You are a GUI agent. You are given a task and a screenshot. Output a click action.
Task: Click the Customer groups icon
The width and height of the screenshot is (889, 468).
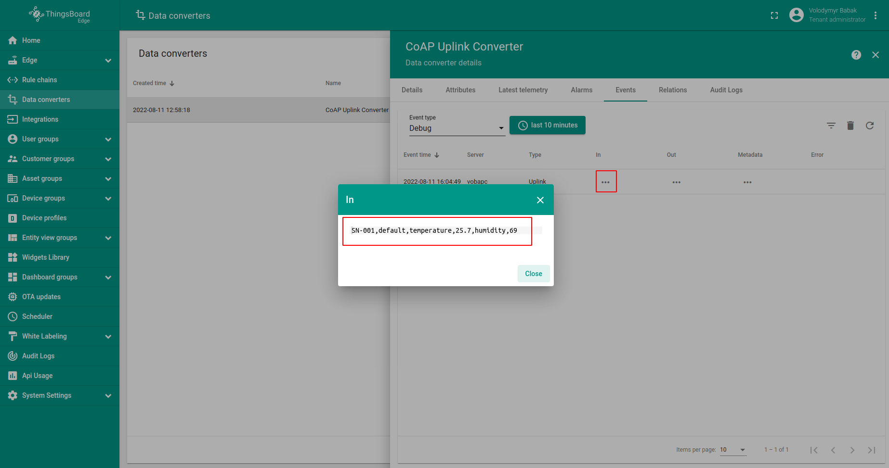pyautogui.click(x=13, y=159)
